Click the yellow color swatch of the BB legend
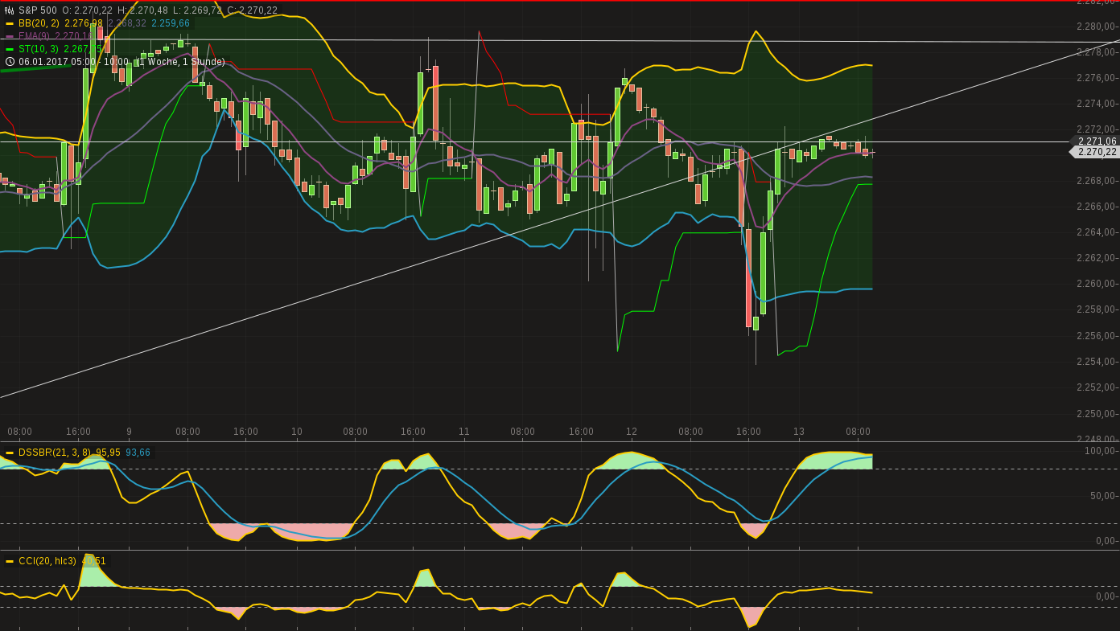This screenshot has height=631, width=1120. tap(10, 23)
